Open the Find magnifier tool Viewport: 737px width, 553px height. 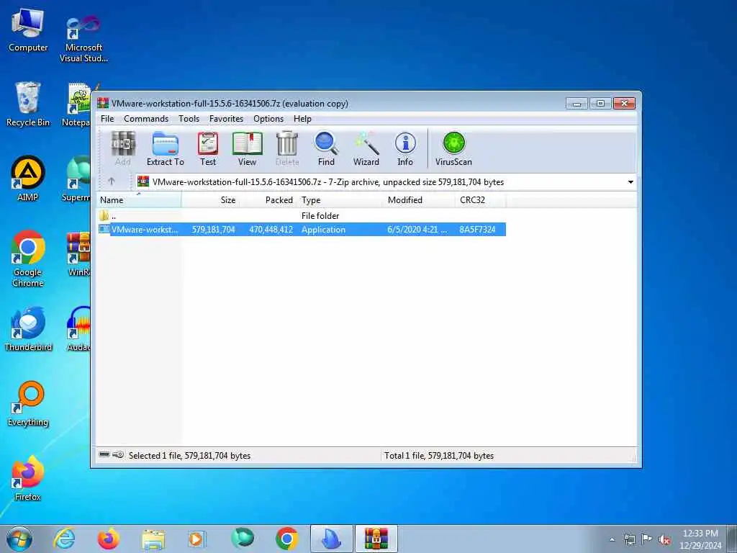pos(326,148)
